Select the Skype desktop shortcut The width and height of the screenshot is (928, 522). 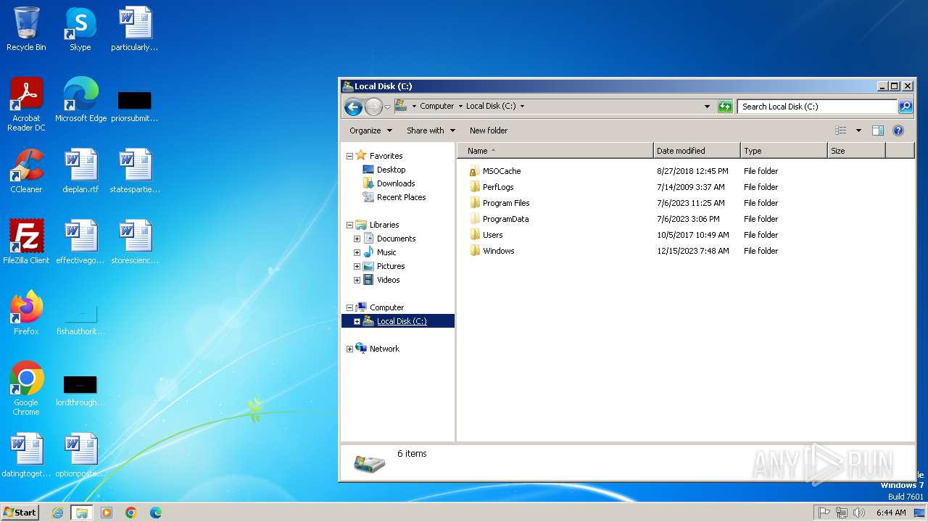tap(80, 29)
